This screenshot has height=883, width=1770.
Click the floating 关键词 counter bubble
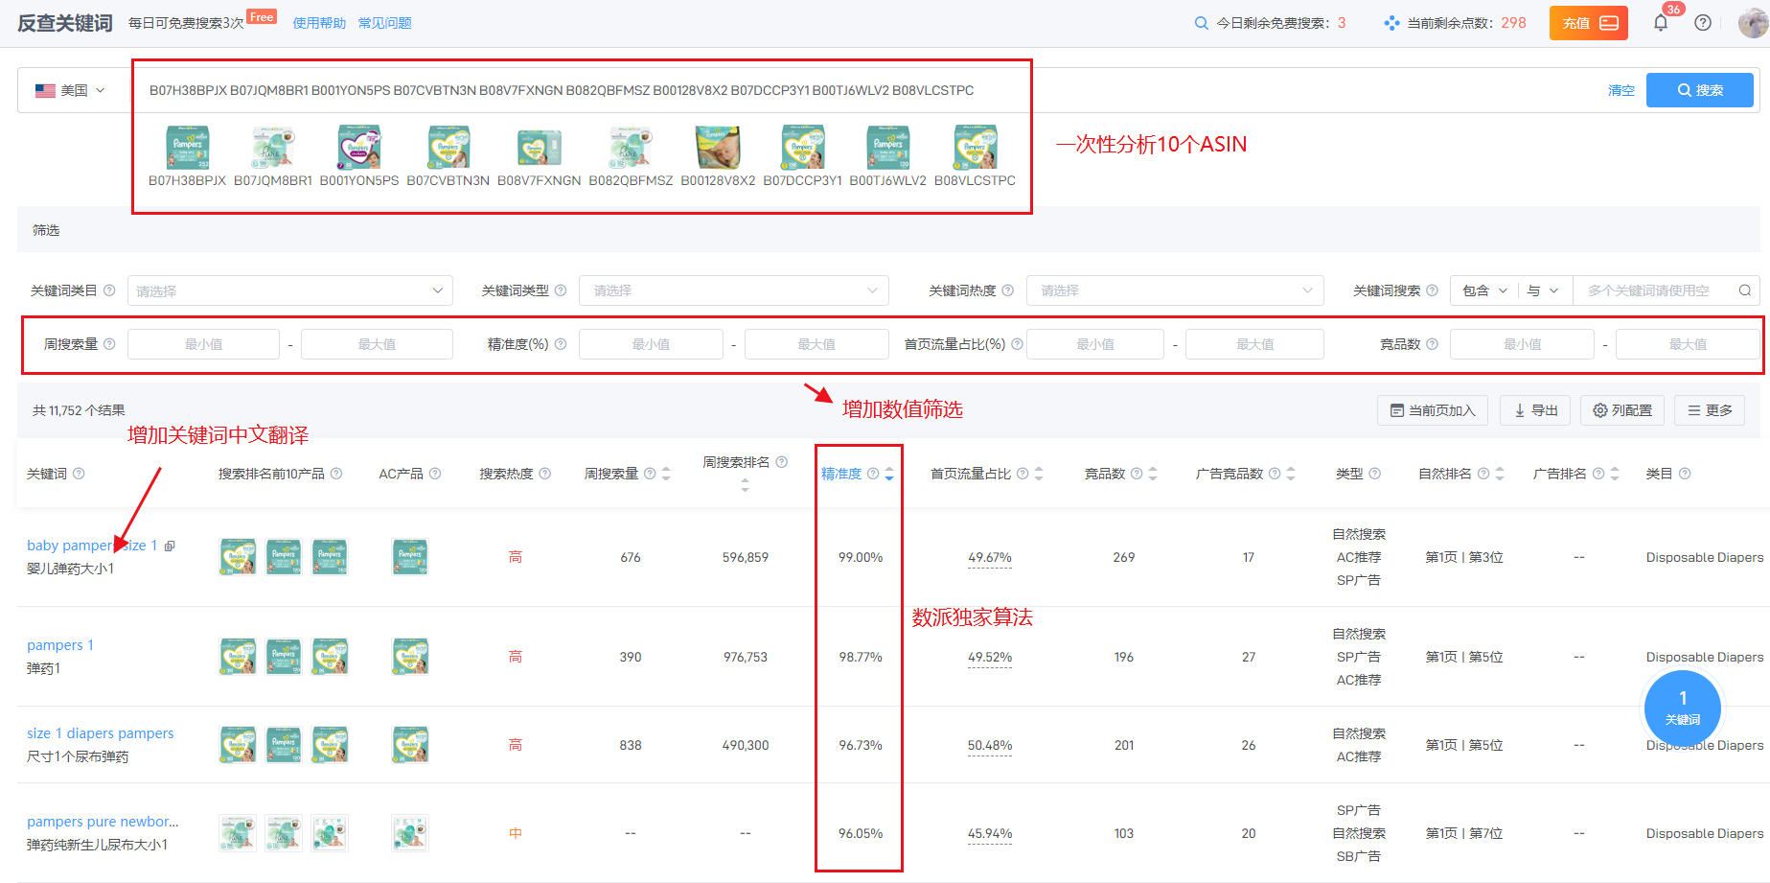[1683, 709]
